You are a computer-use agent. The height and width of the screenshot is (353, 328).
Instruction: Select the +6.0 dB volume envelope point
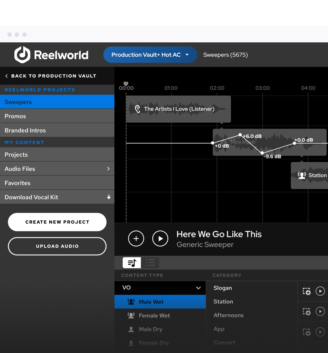point(240,135)
